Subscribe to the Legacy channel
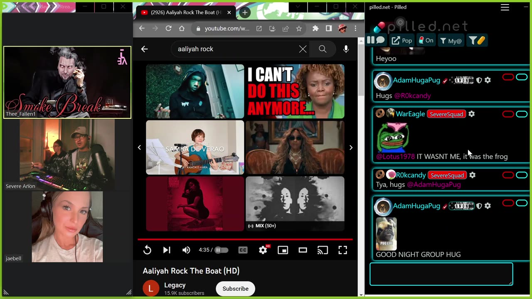532x299 pixels. click(x=235, y=289)
